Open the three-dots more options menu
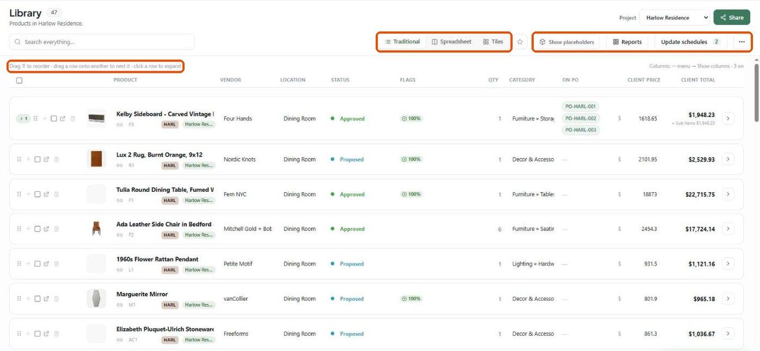Screen dimensions: 760x351 click(742, 42)
